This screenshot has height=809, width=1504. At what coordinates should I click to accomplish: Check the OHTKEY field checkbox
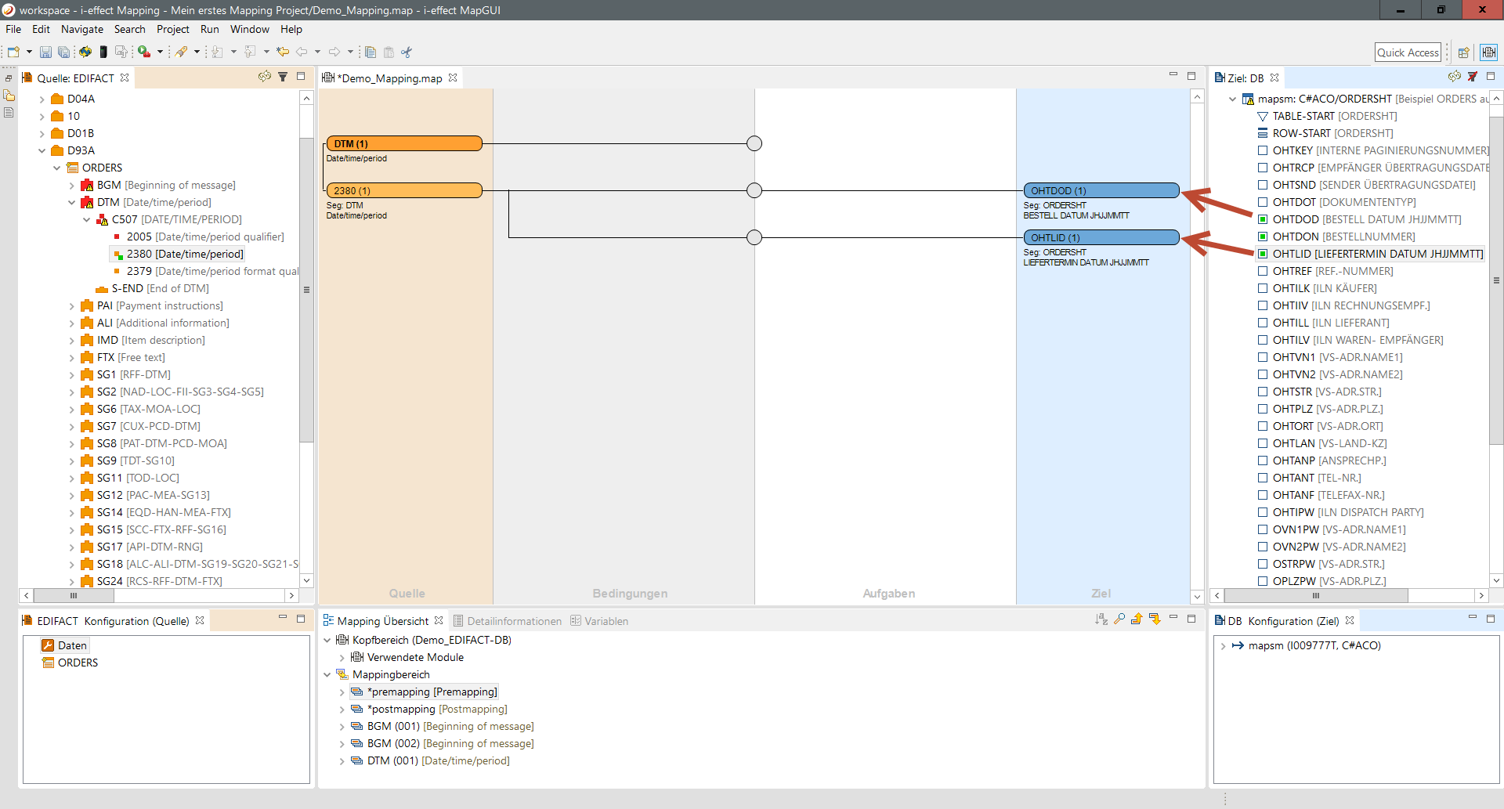(x=1263, y=150)
